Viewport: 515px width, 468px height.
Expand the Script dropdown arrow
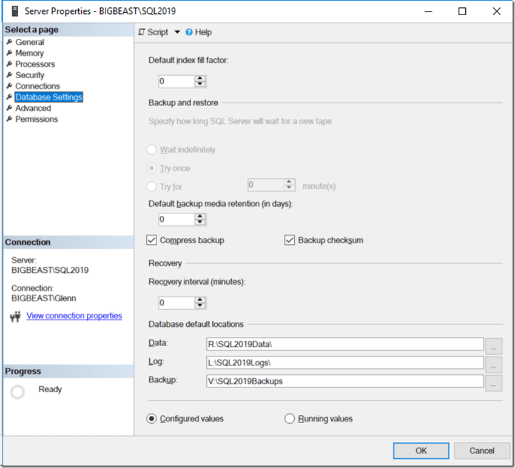coord(177,32)
